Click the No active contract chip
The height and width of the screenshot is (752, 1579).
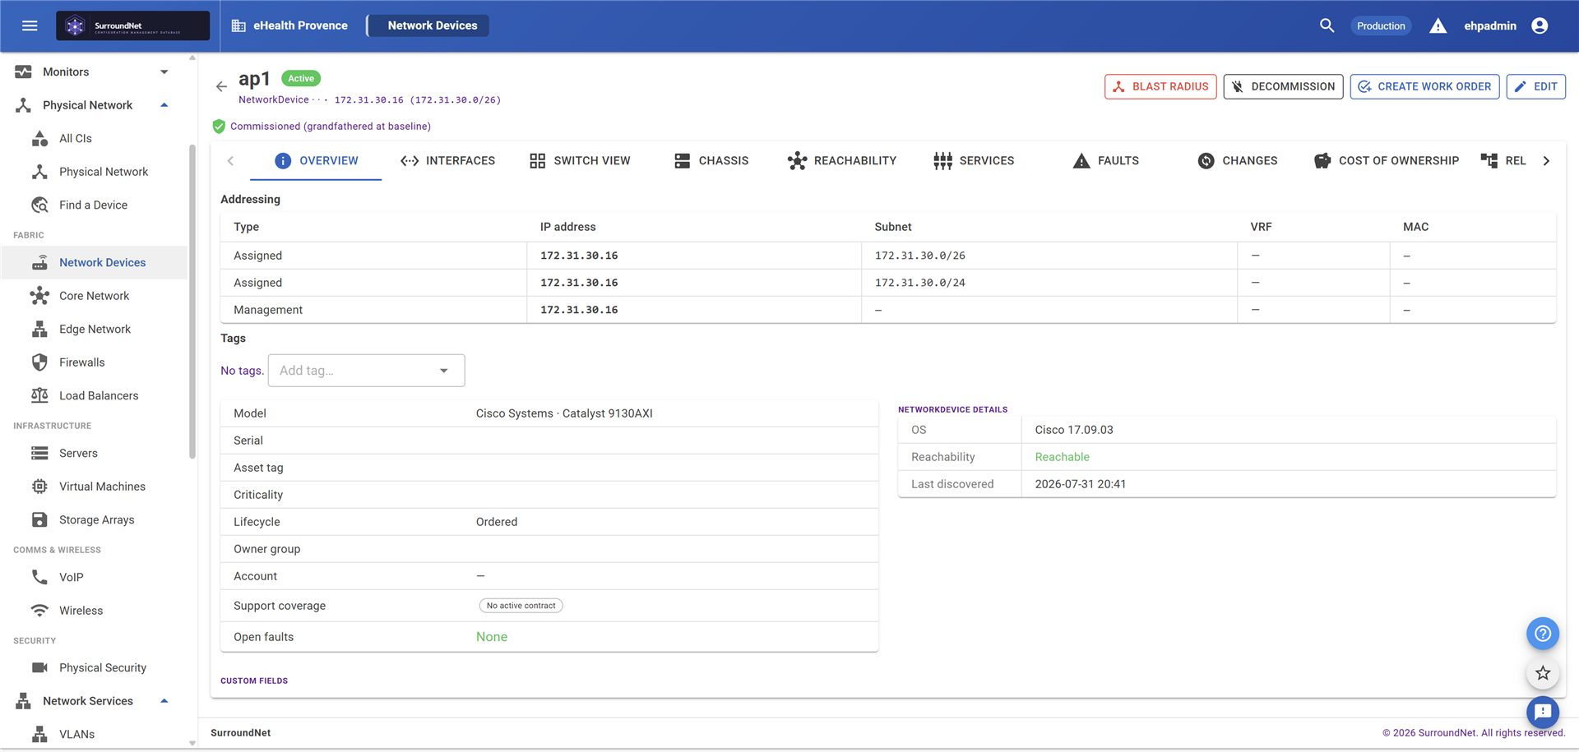(x=521, y=606)
